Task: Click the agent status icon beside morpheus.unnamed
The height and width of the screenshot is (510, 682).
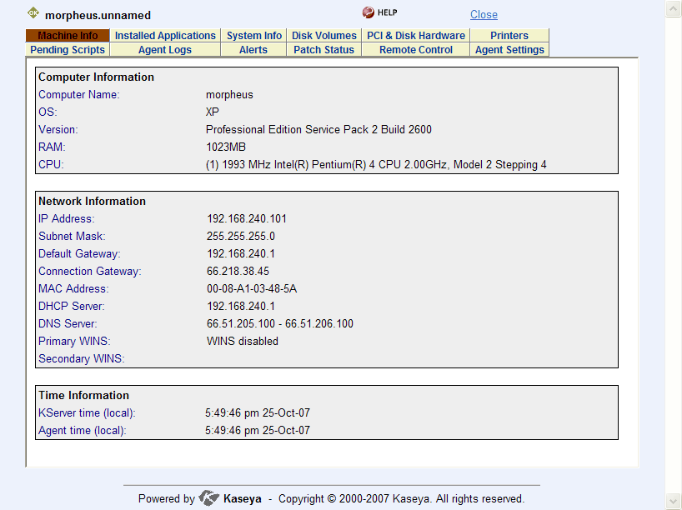Action: click(33, 13)
